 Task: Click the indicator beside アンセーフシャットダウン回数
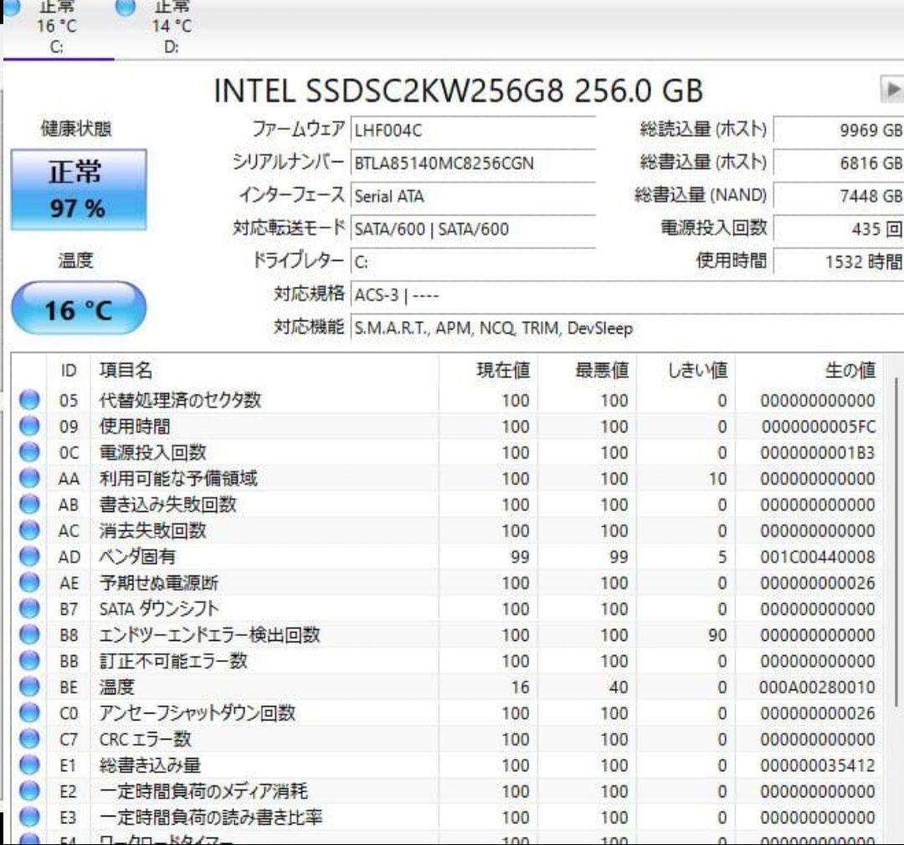[29, 714]
